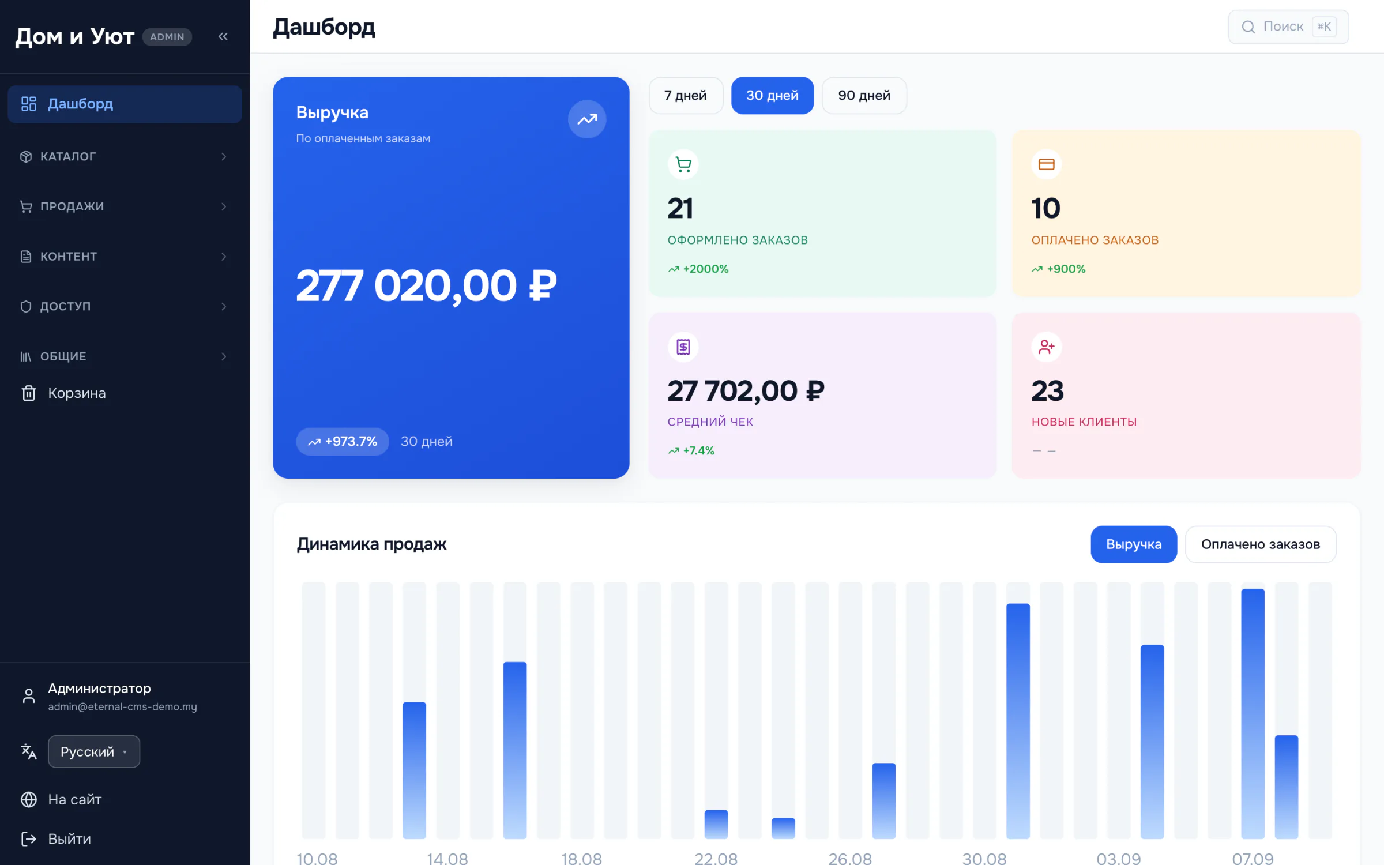This screenshot has width=1384, height=865.
Task: Click the logout arrow icon beside Выйти
Action: (29, 838)
